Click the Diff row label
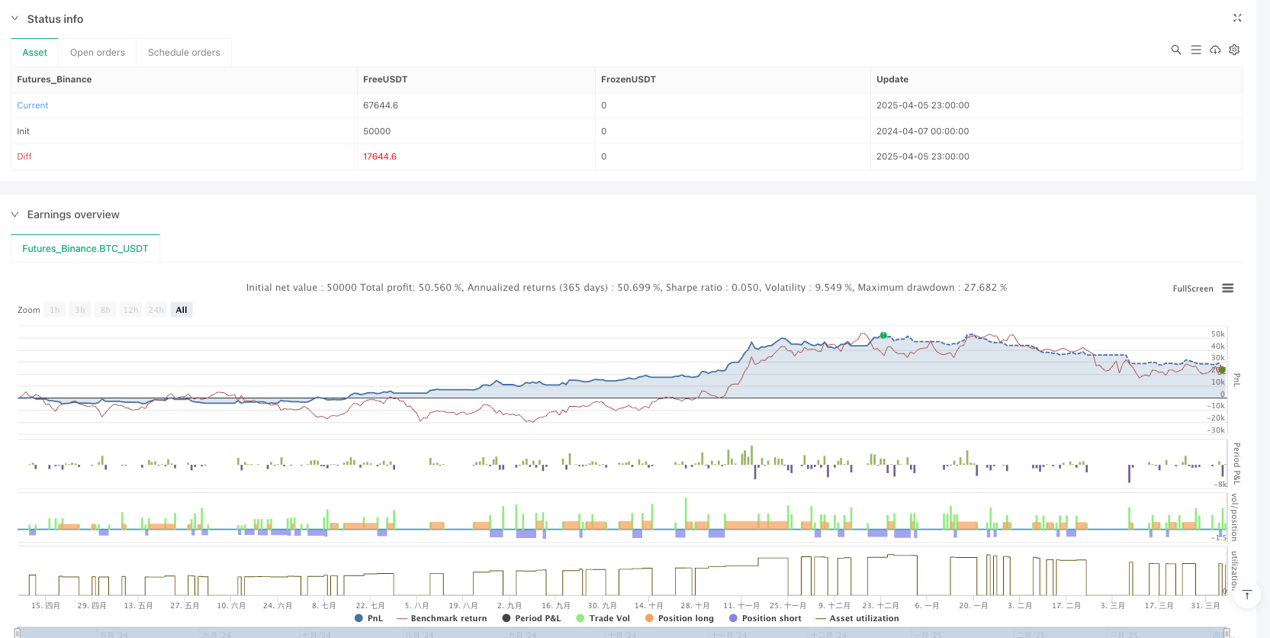This screenshot has width=1270, height=638. point(24,156)
